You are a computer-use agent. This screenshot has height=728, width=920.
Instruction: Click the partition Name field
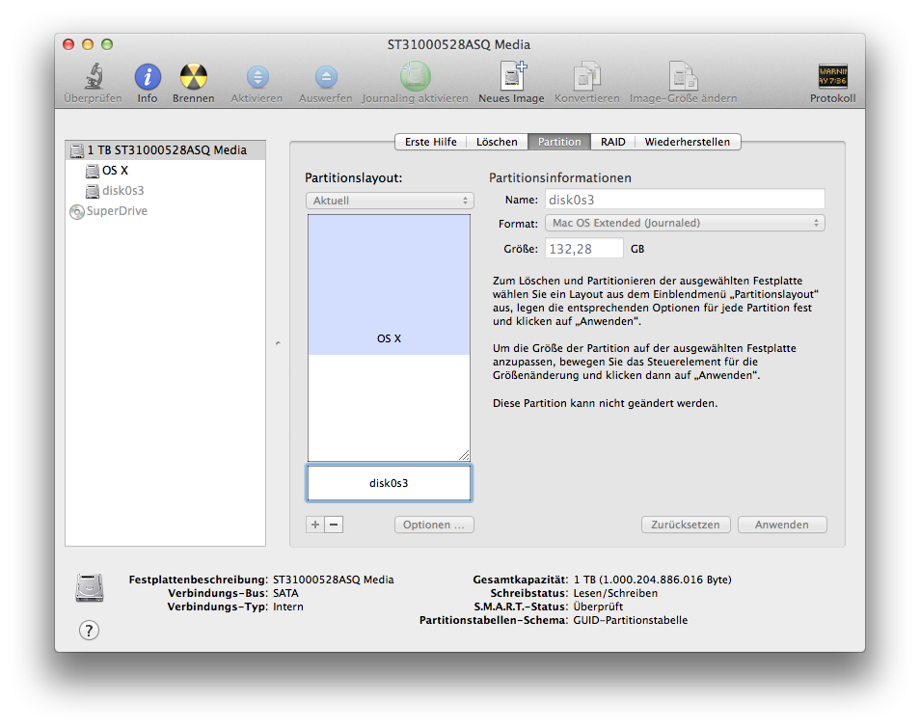(x=685, y=200)
